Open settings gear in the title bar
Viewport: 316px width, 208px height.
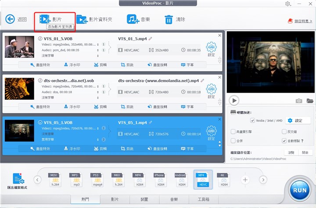288,4
